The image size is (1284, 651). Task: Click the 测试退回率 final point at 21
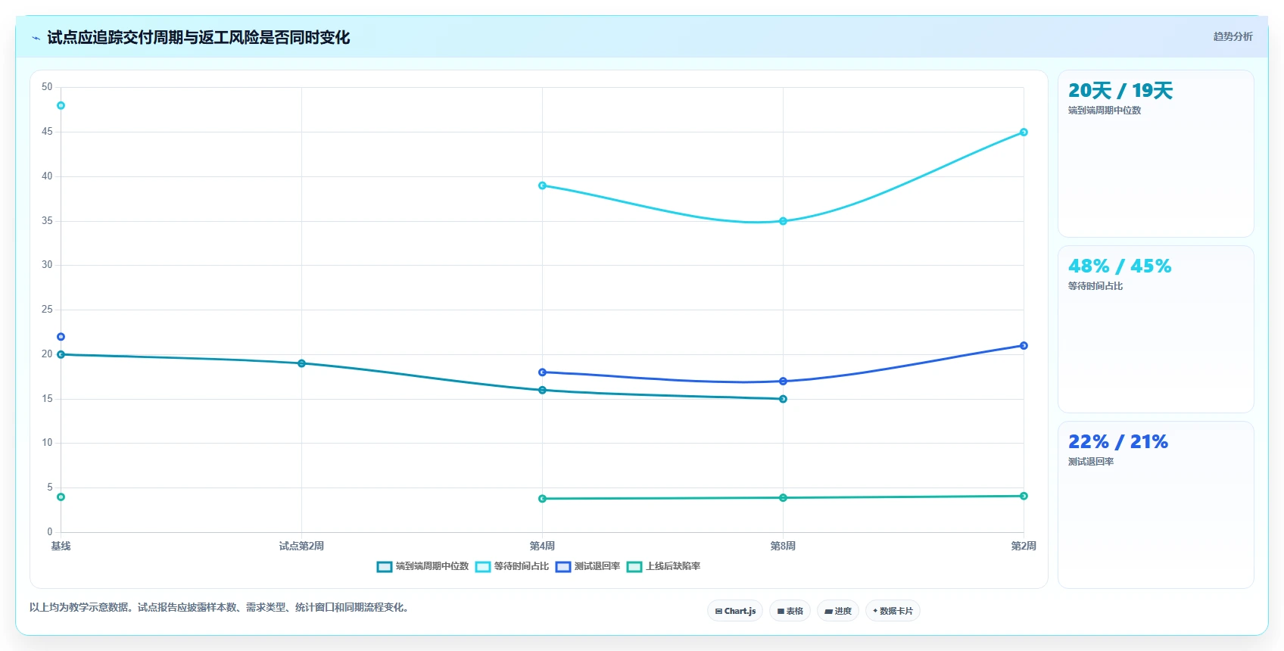click(x=1024, y=345)
